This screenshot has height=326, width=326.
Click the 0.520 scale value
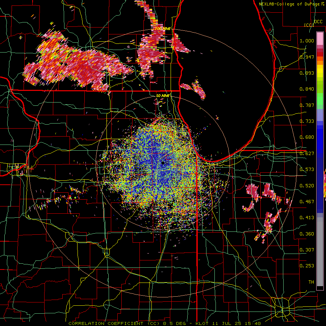[307, 186]
